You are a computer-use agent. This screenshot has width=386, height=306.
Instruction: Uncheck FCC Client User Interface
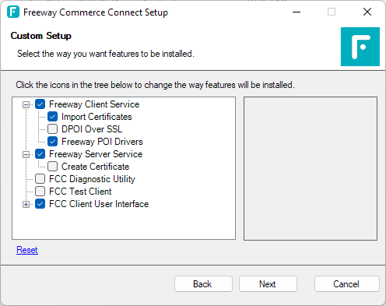[x=40, y=204]
